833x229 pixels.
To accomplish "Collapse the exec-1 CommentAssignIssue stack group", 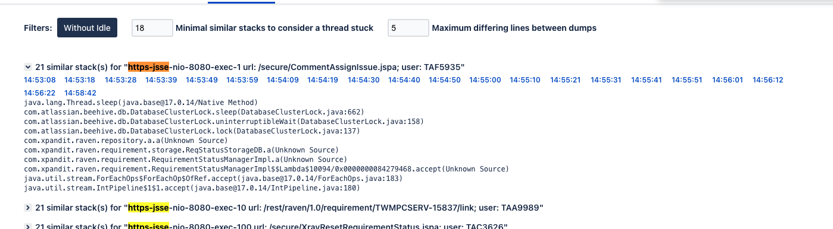I will pos(28,68).
